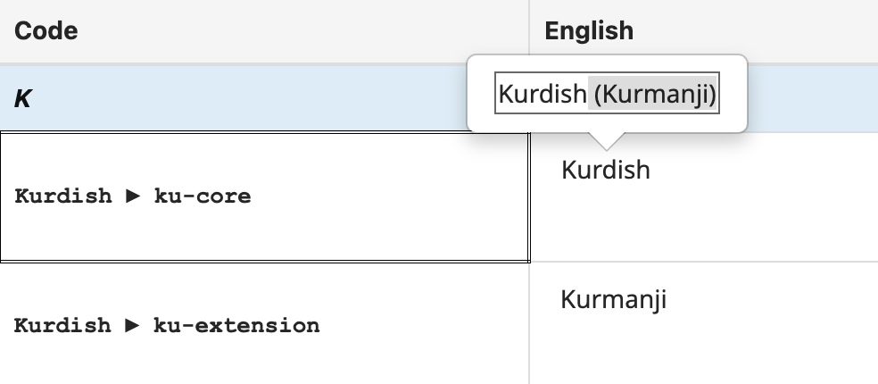Click the word Kurdish before ku-extension

tap(63, 325)
